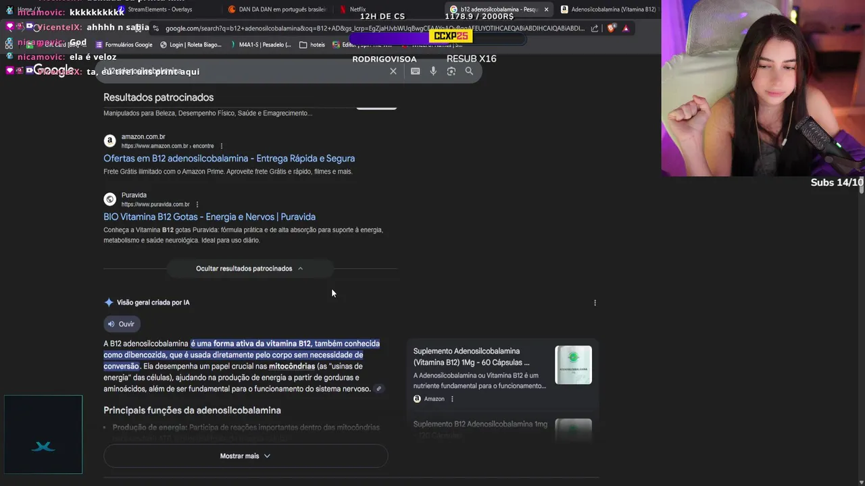This screenshot has height=486, width=865.
Task: Share this page from the address bar
Action: coord(595,28)
